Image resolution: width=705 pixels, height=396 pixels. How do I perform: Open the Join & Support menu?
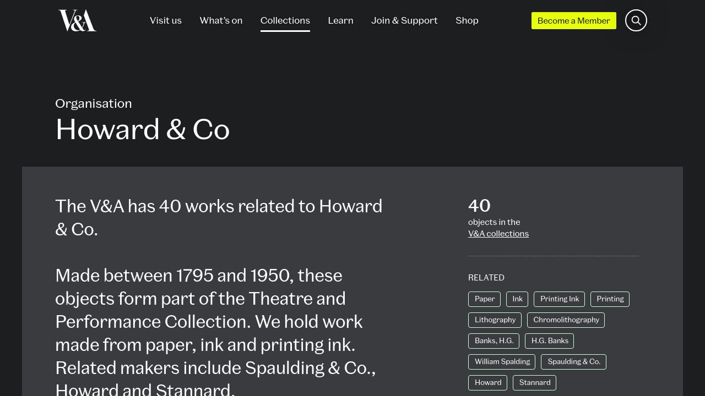(404, 20)
